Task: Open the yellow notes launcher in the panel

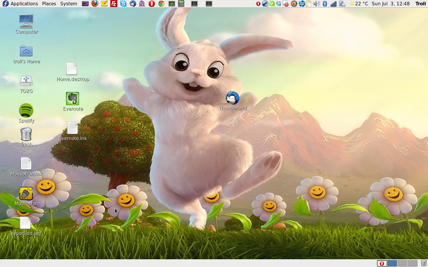Action: click(104, 4)
